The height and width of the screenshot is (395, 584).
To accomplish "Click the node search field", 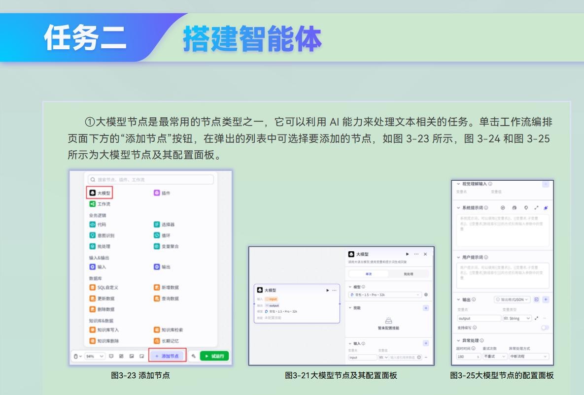I will point(151,179).
